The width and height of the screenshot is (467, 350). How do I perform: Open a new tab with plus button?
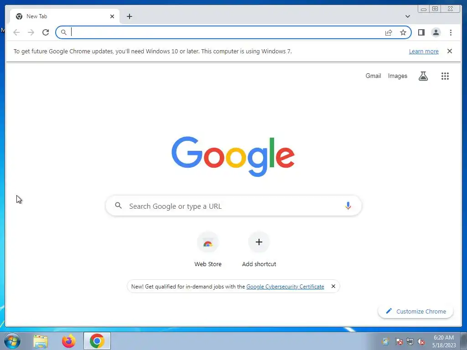click(129, 16)
